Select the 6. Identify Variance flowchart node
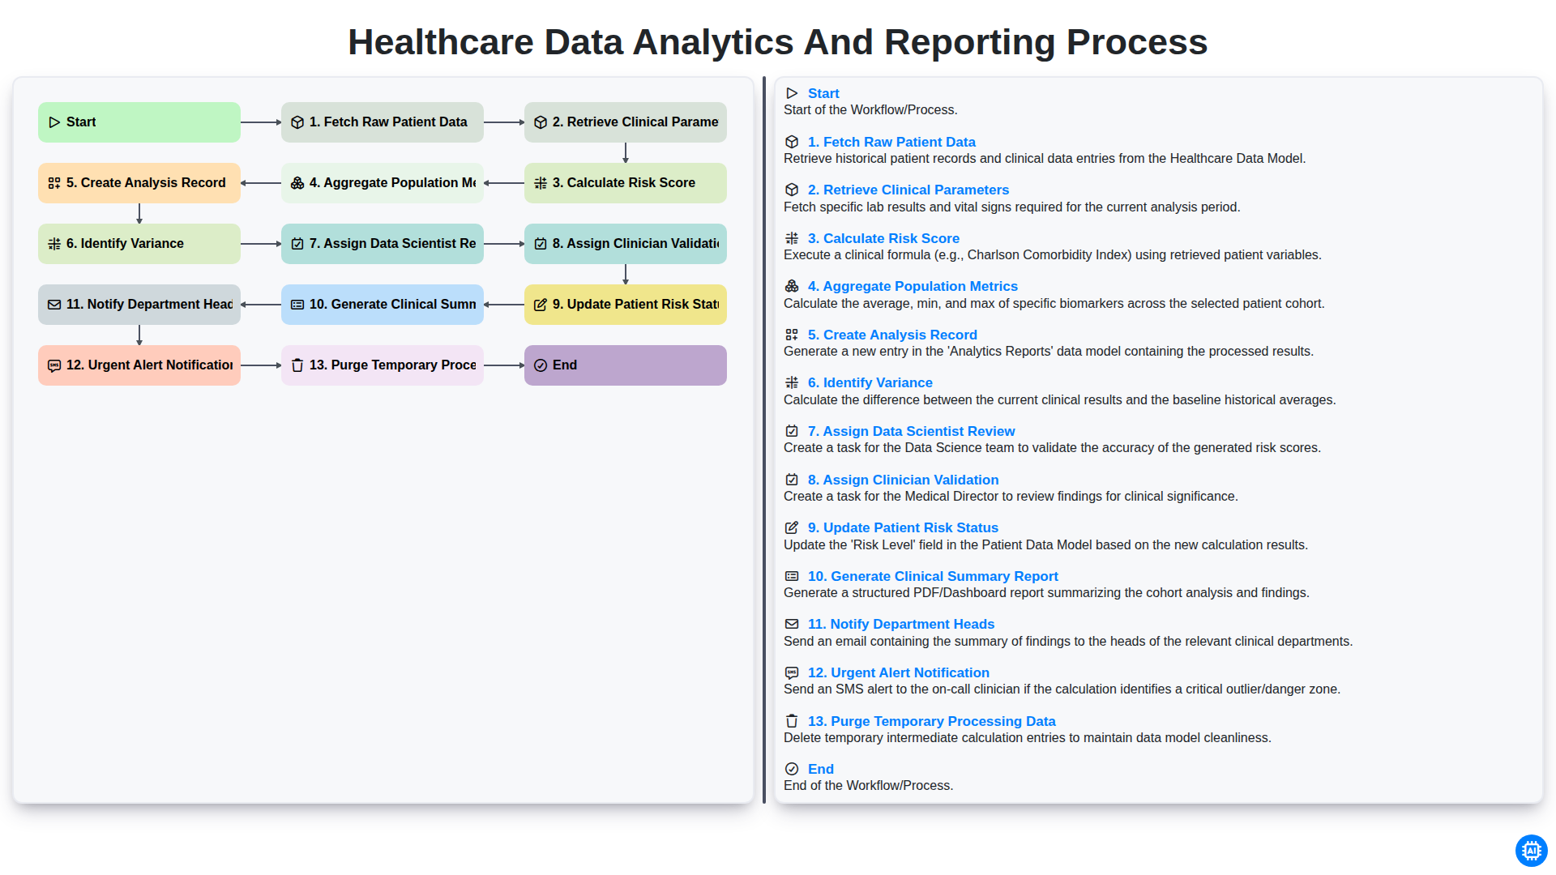This screenshot has height=875, width=1556. (139, 244)
